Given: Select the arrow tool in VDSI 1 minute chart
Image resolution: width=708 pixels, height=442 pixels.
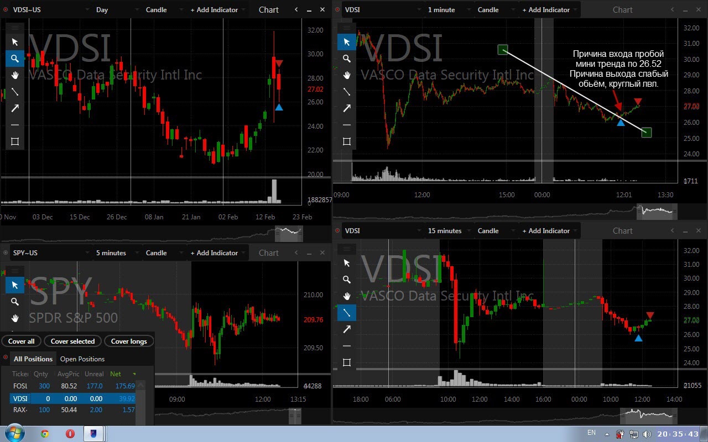Looking at the screenshot, I should 347,108.
